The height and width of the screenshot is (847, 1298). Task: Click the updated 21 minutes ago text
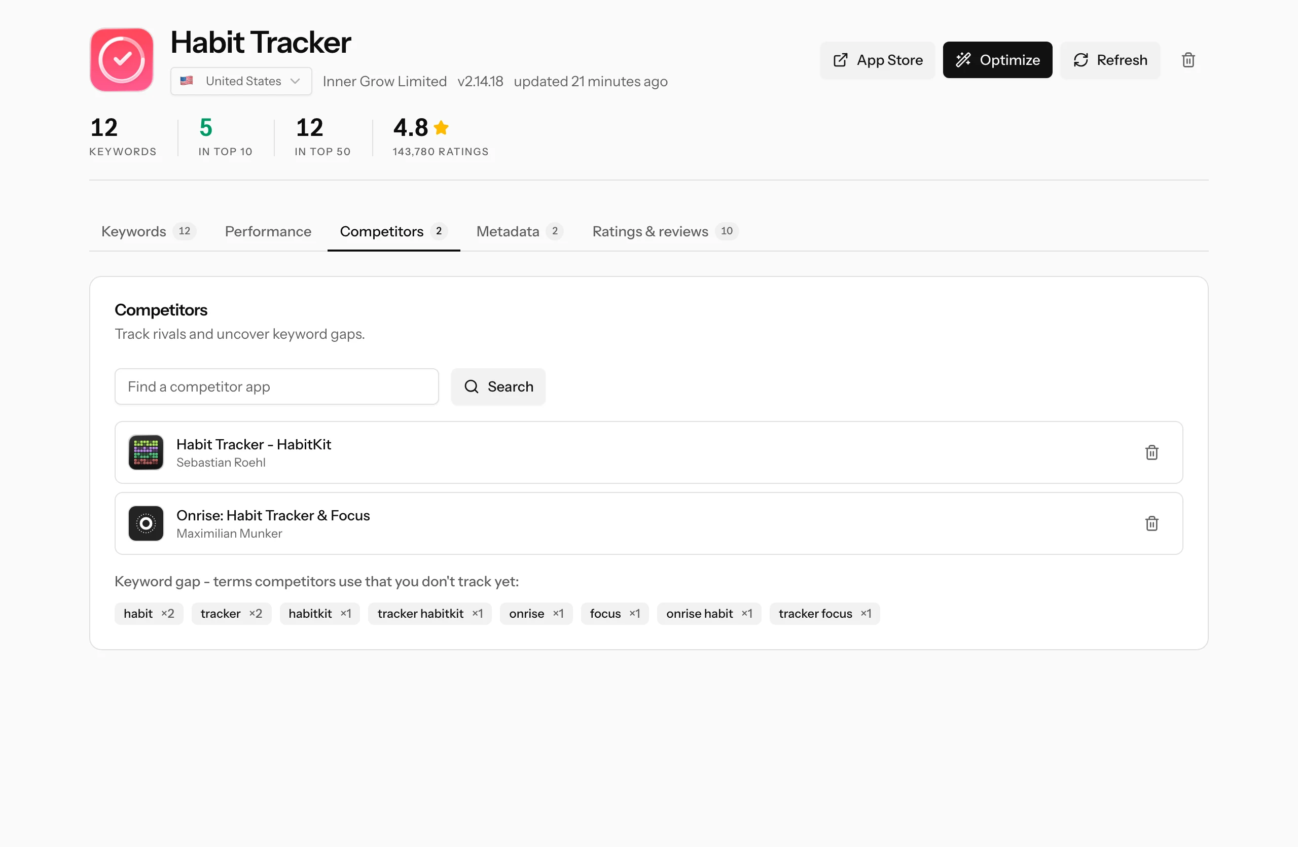[591, 81]
